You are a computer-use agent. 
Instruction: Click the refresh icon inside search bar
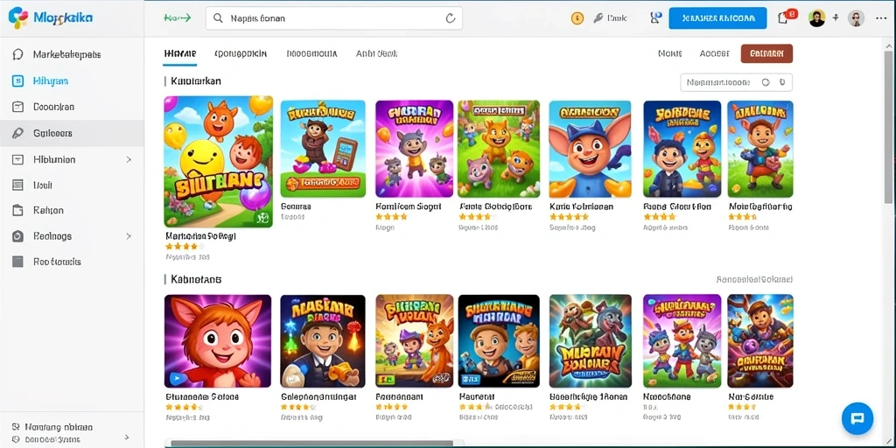pos(451,18)
